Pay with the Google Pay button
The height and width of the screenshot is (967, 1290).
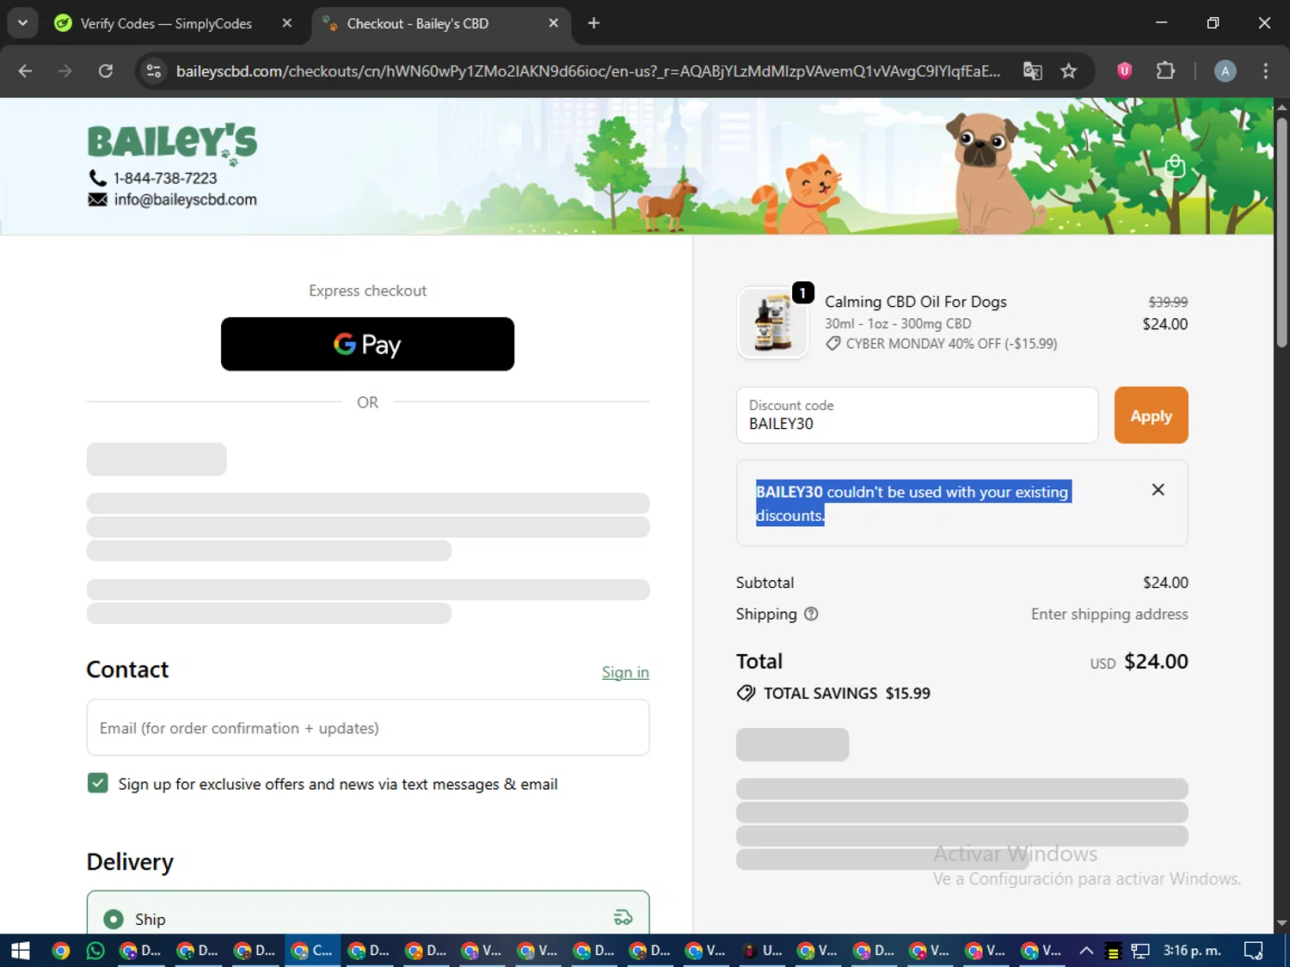point(367,344)
